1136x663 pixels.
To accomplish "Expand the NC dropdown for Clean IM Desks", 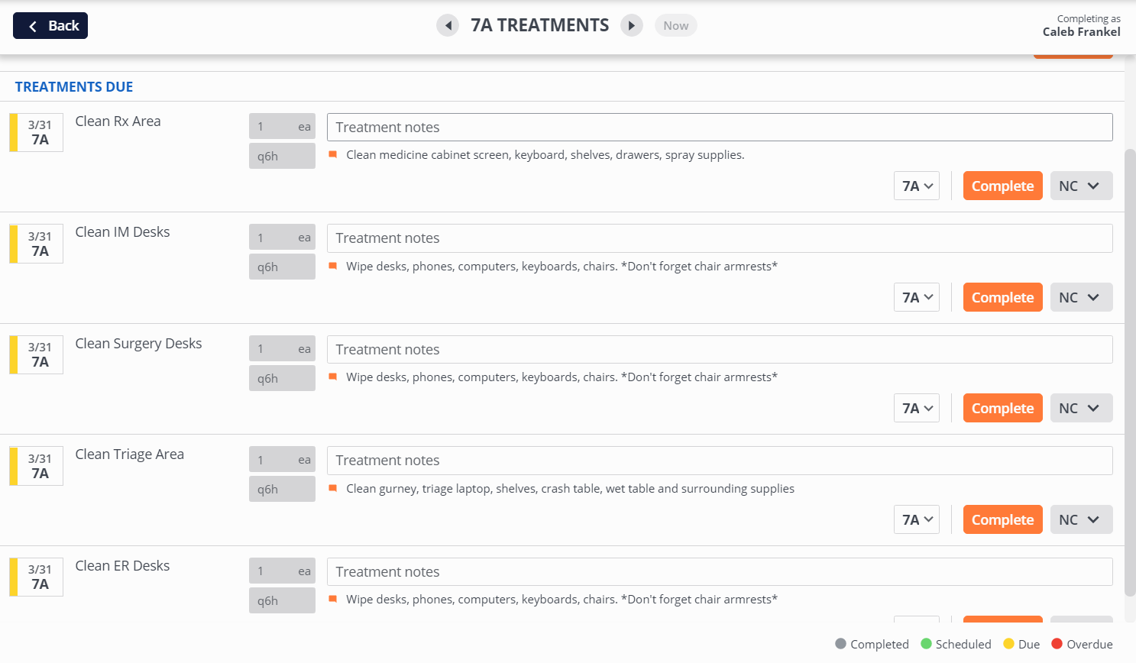I will click(1081, 297).
